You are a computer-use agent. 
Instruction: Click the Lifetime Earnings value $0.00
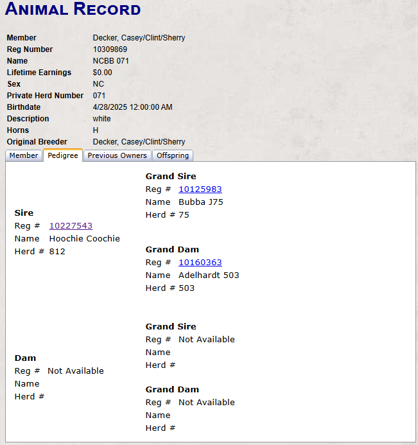(102, 73)
